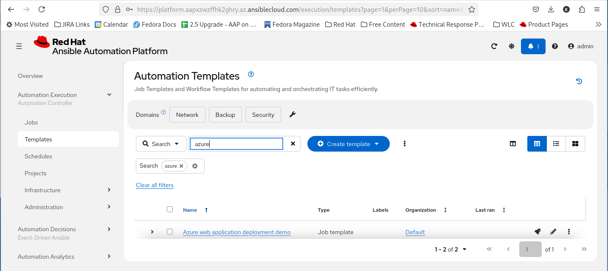This screenshot has height=271, width=608.
Task: Open the manage columns icon
Action: (513, 144)
